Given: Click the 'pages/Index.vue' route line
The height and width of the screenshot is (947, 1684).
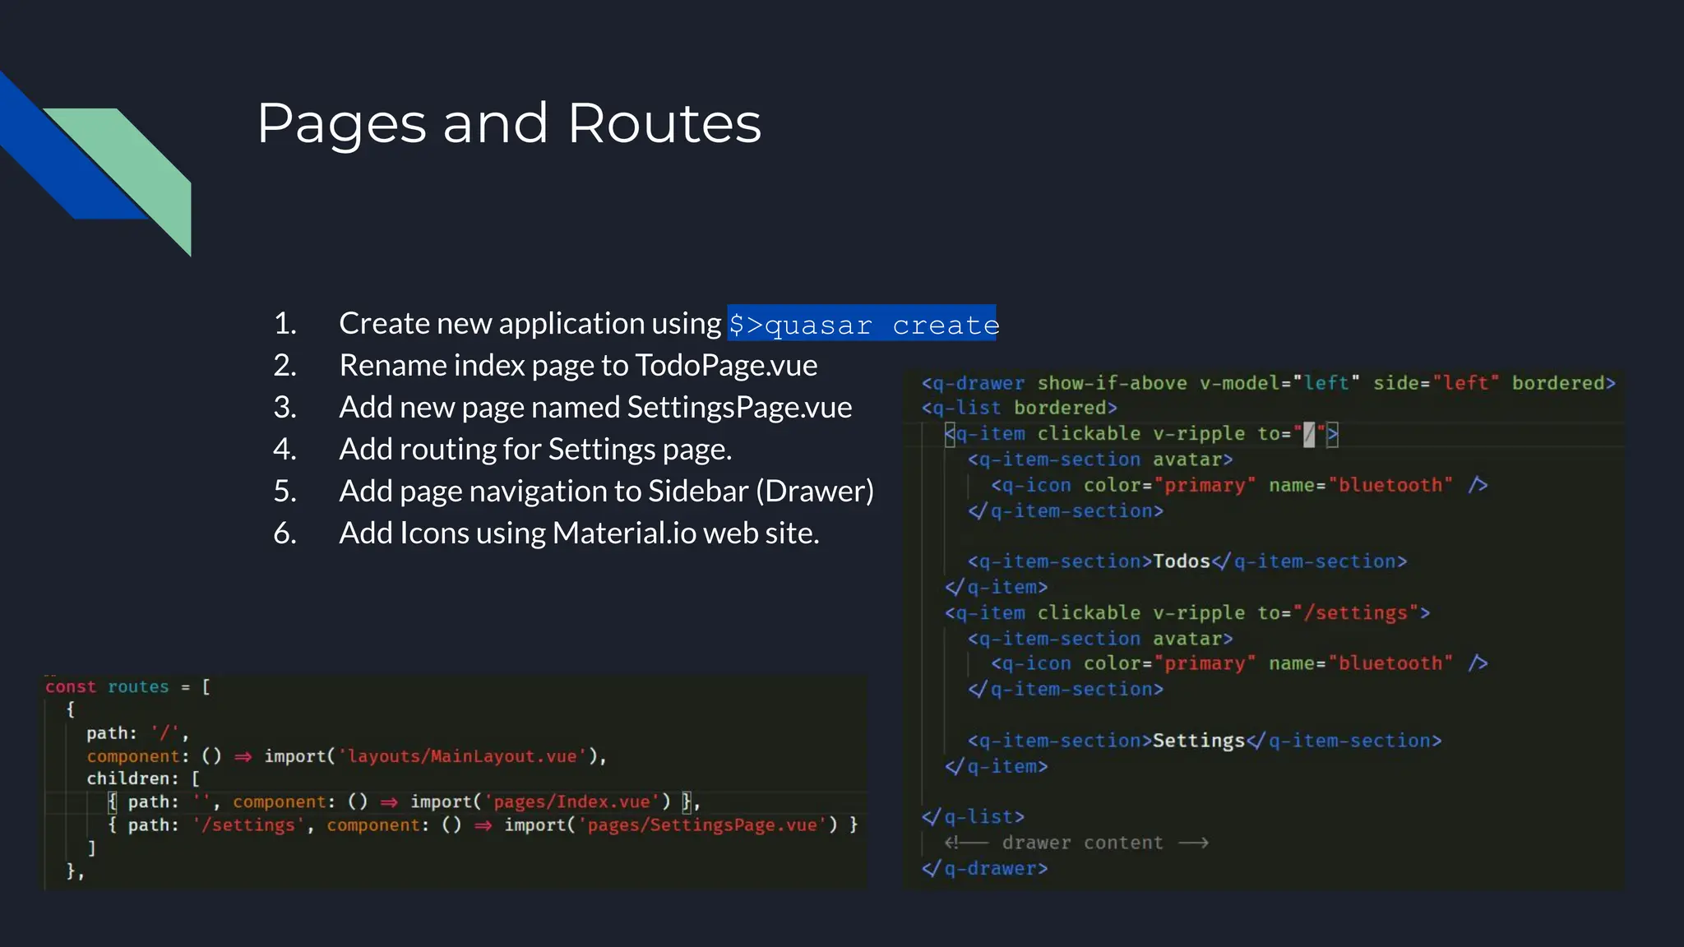Looking at the screenshot, I should pyautogui.click(x=404, y=801).
